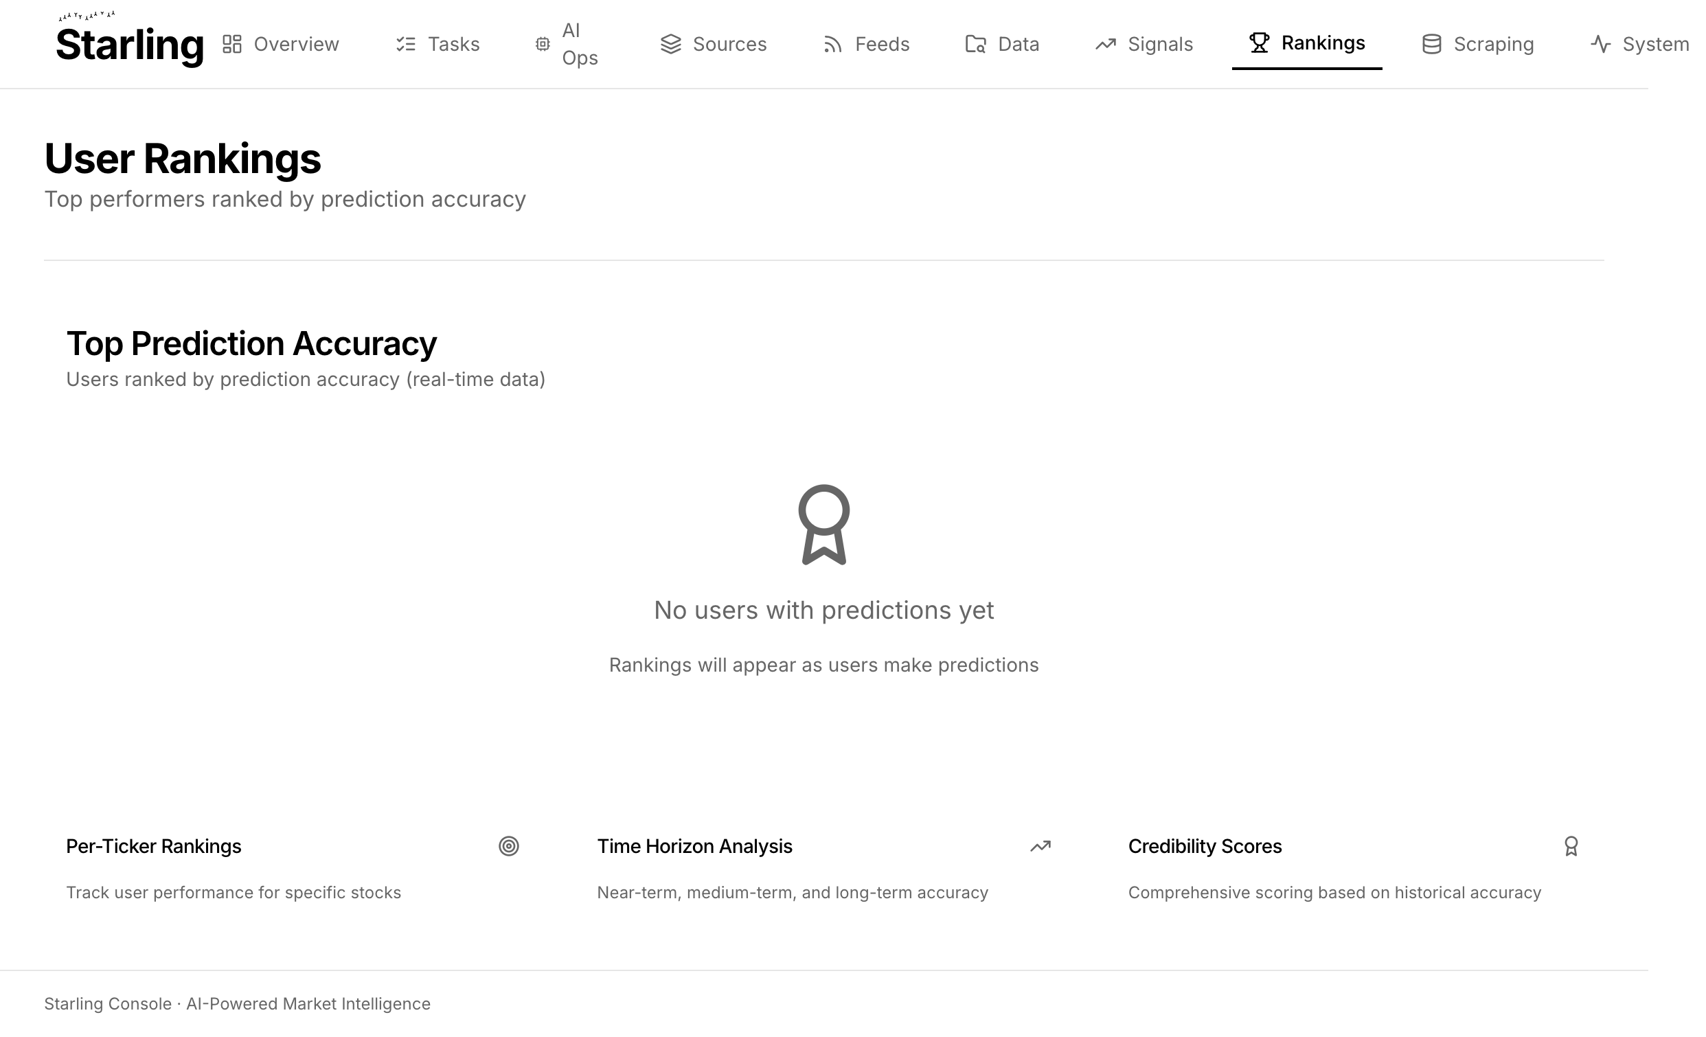Click the System activity pulse icon

(1600, 45)
